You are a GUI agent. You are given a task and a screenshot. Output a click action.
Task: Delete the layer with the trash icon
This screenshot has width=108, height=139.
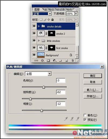pos(72,61)
